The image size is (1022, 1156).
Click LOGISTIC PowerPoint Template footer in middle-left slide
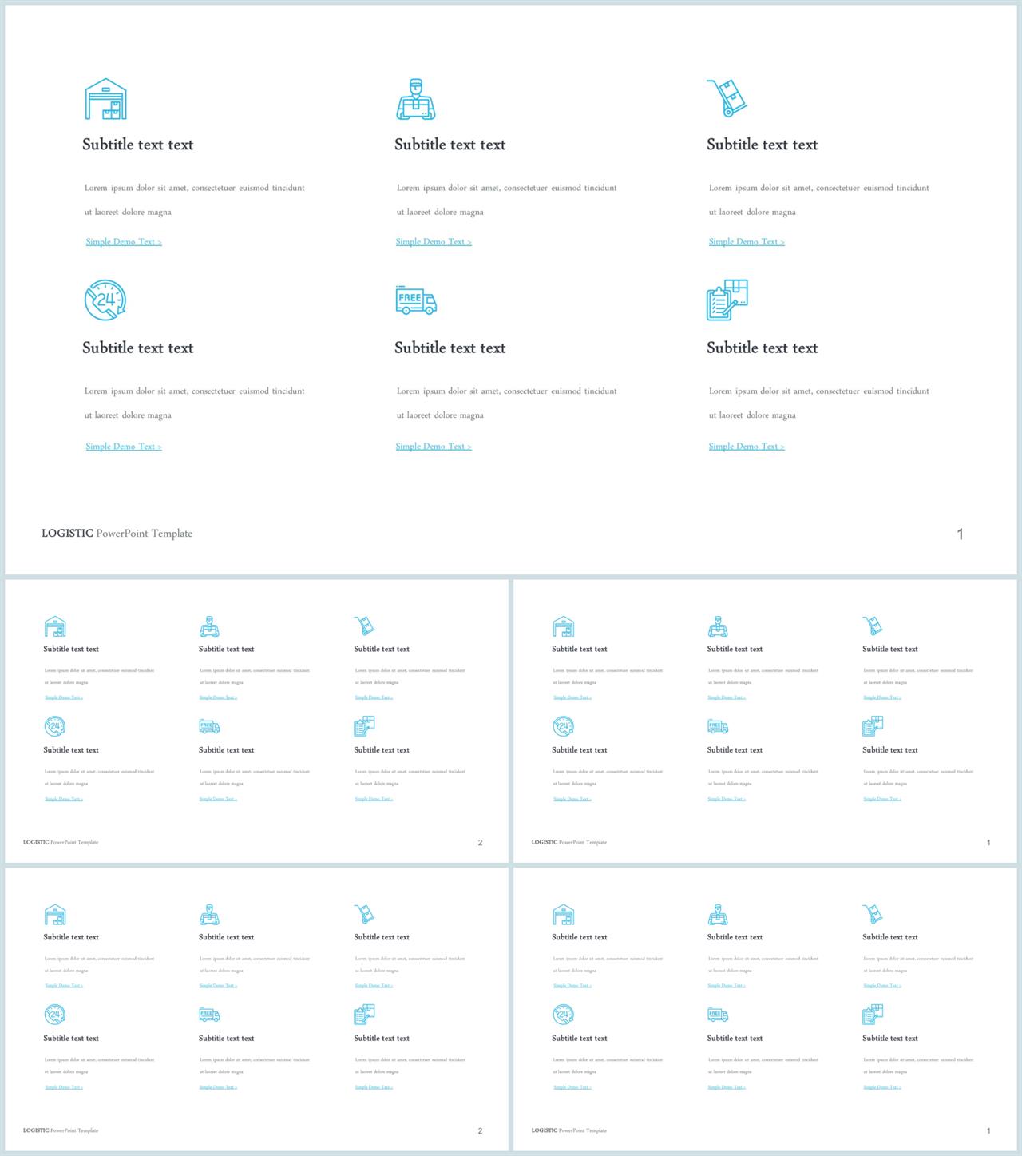coord(61,842)
